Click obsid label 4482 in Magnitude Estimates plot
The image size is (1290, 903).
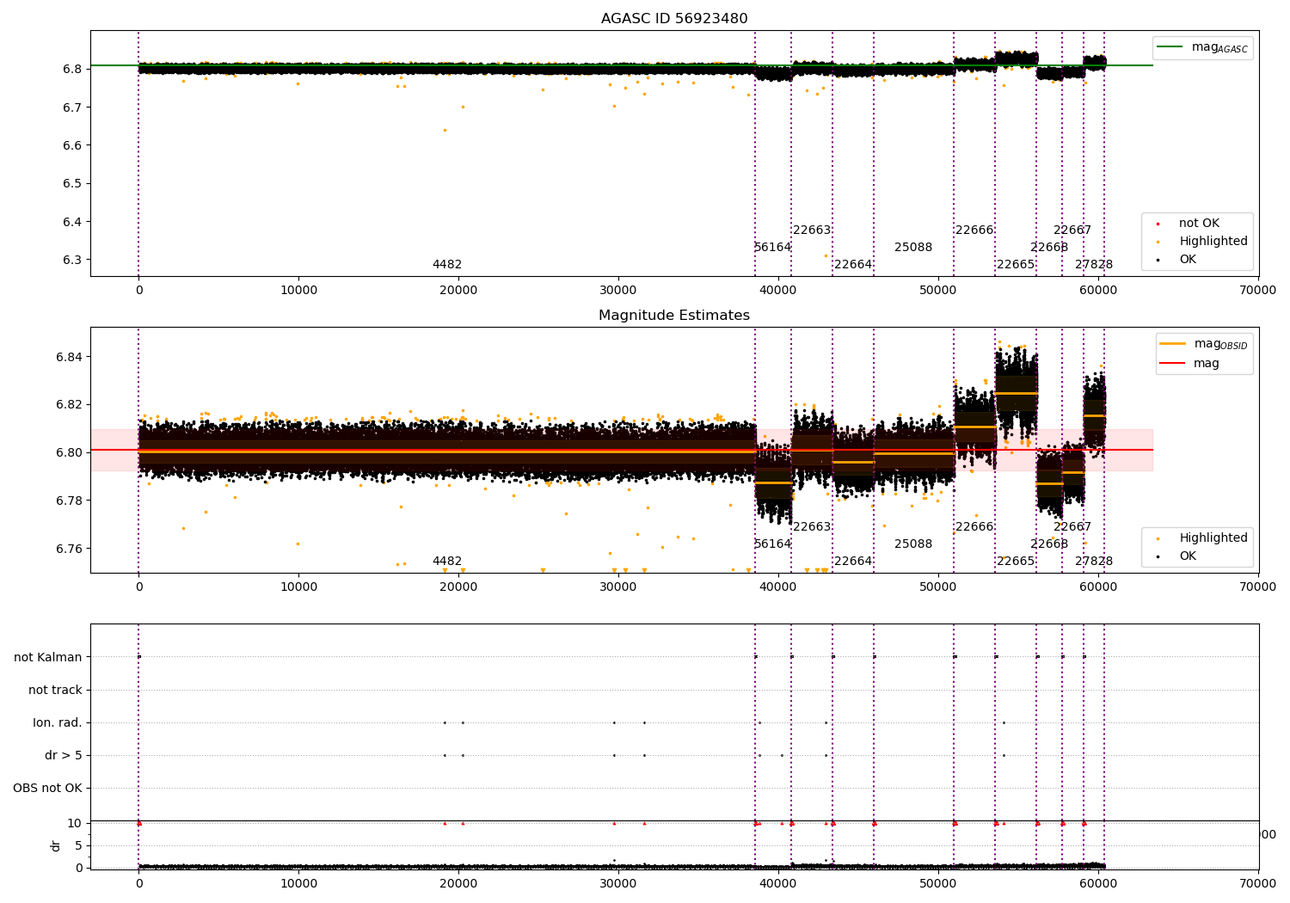tap(447, 562)
